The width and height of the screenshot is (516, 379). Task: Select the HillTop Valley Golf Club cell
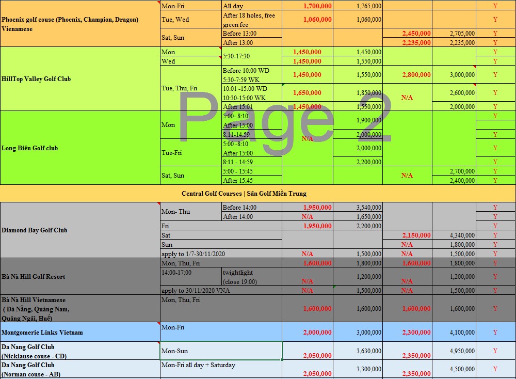pyautogui.click(x=80, y=78)
